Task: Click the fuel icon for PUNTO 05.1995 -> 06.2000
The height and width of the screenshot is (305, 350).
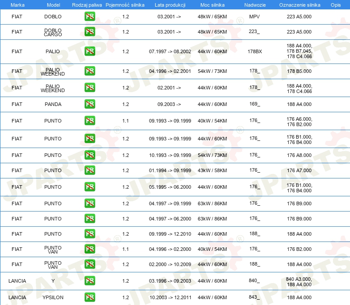Action: (90, 187)
